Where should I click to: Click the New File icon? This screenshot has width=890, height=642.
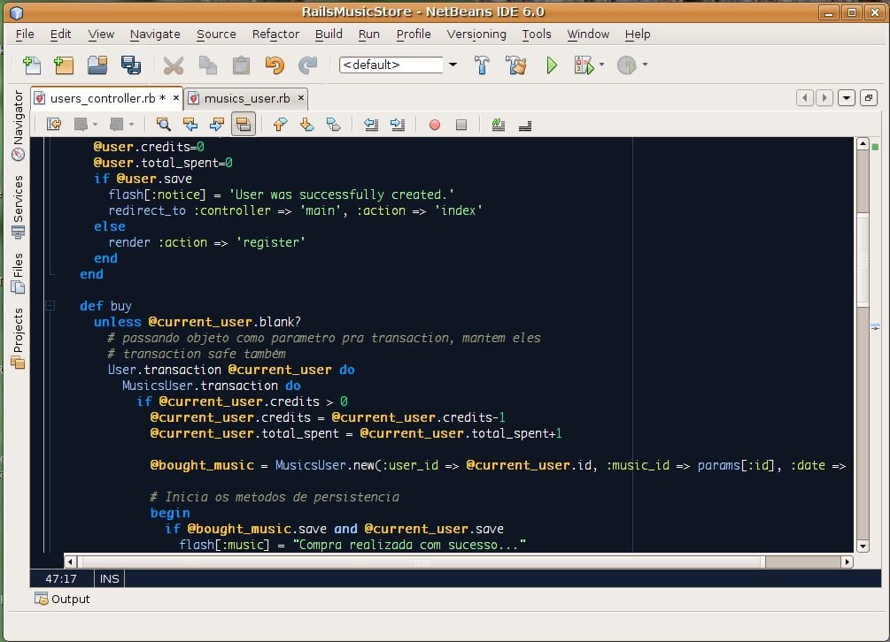[x=32, y=65]
